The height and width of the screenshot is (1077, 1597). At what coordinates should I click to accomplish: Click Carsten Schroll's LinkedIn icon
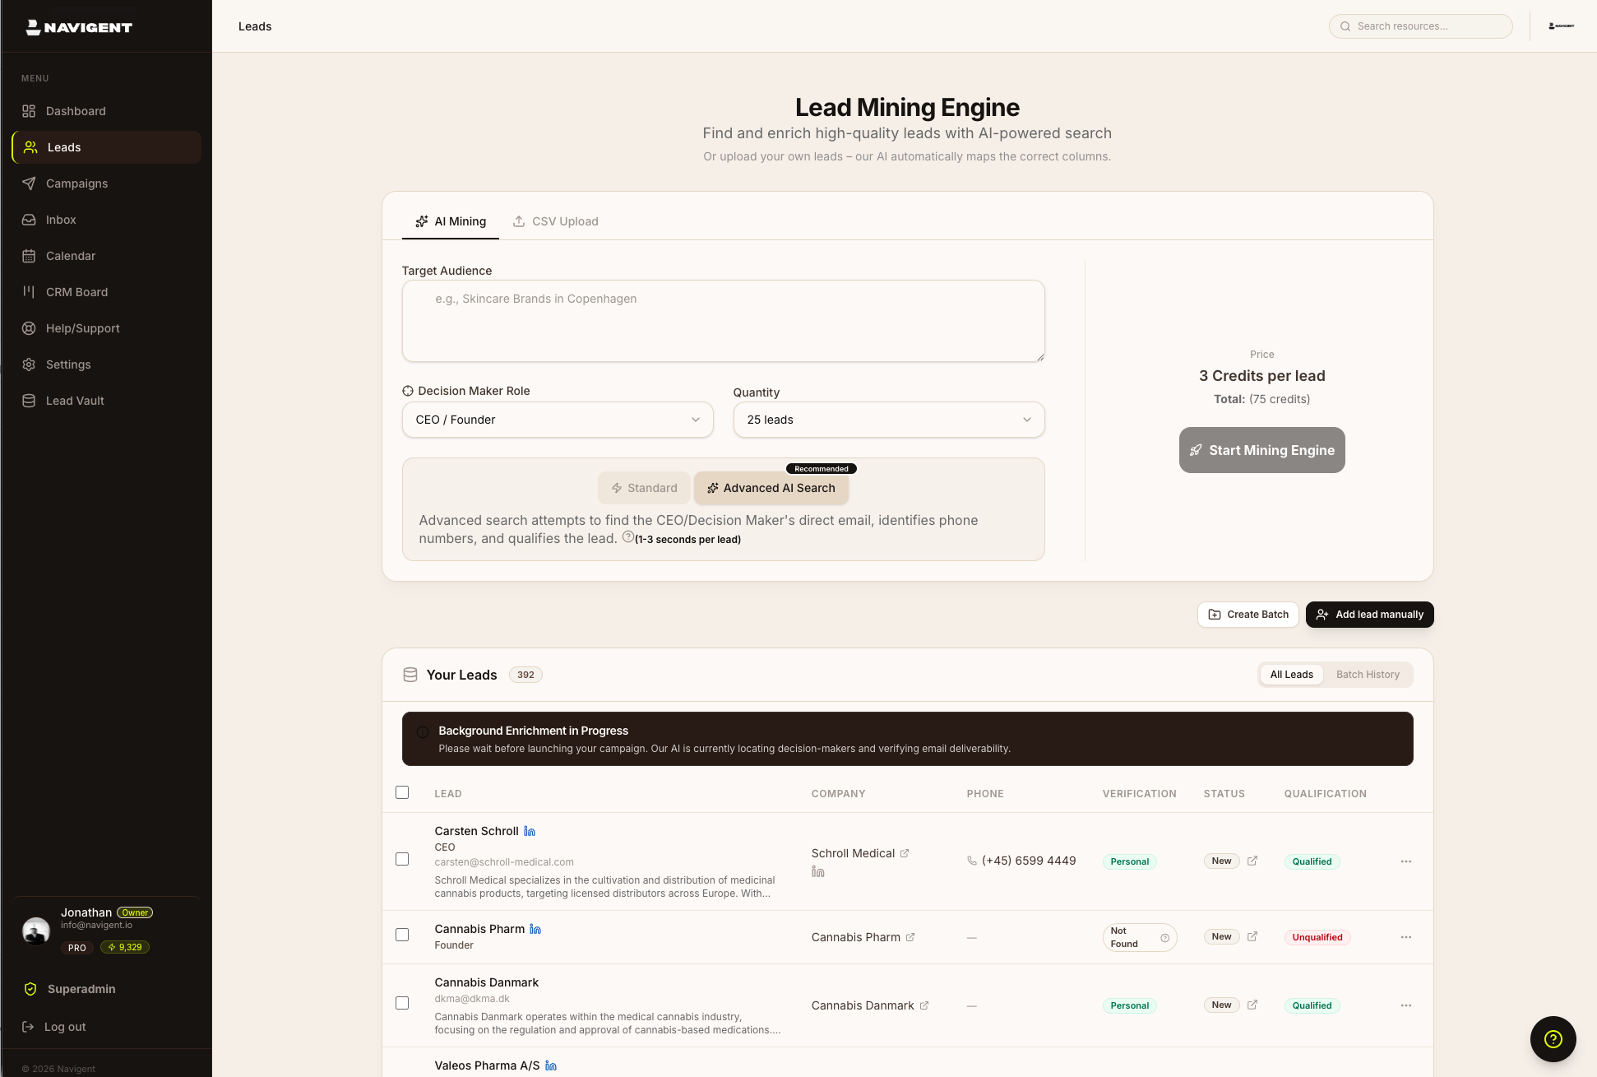[x=530, y=831]
